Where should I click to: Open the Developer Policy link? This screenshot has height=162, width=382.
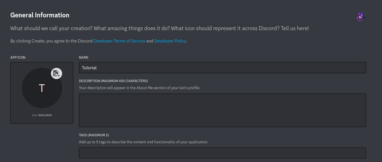(170, 41)
